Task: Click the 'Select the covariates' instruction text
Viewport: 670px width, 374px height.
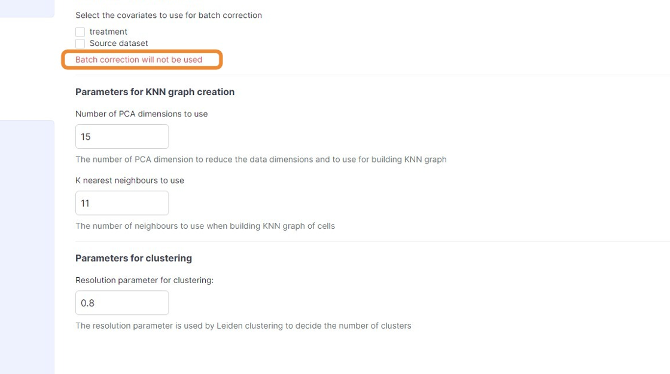Action: pyautogui.click(x=169, y=16)
